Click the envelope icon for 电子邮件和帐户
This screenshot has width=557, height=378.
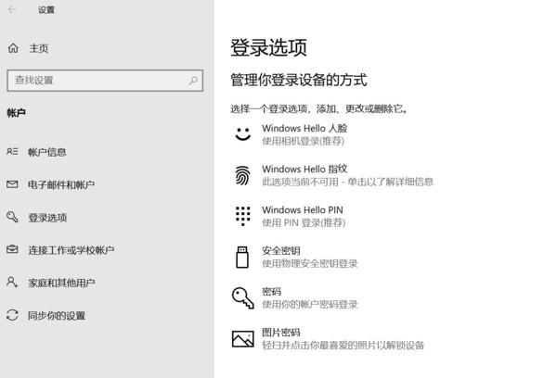click(12, 184)
